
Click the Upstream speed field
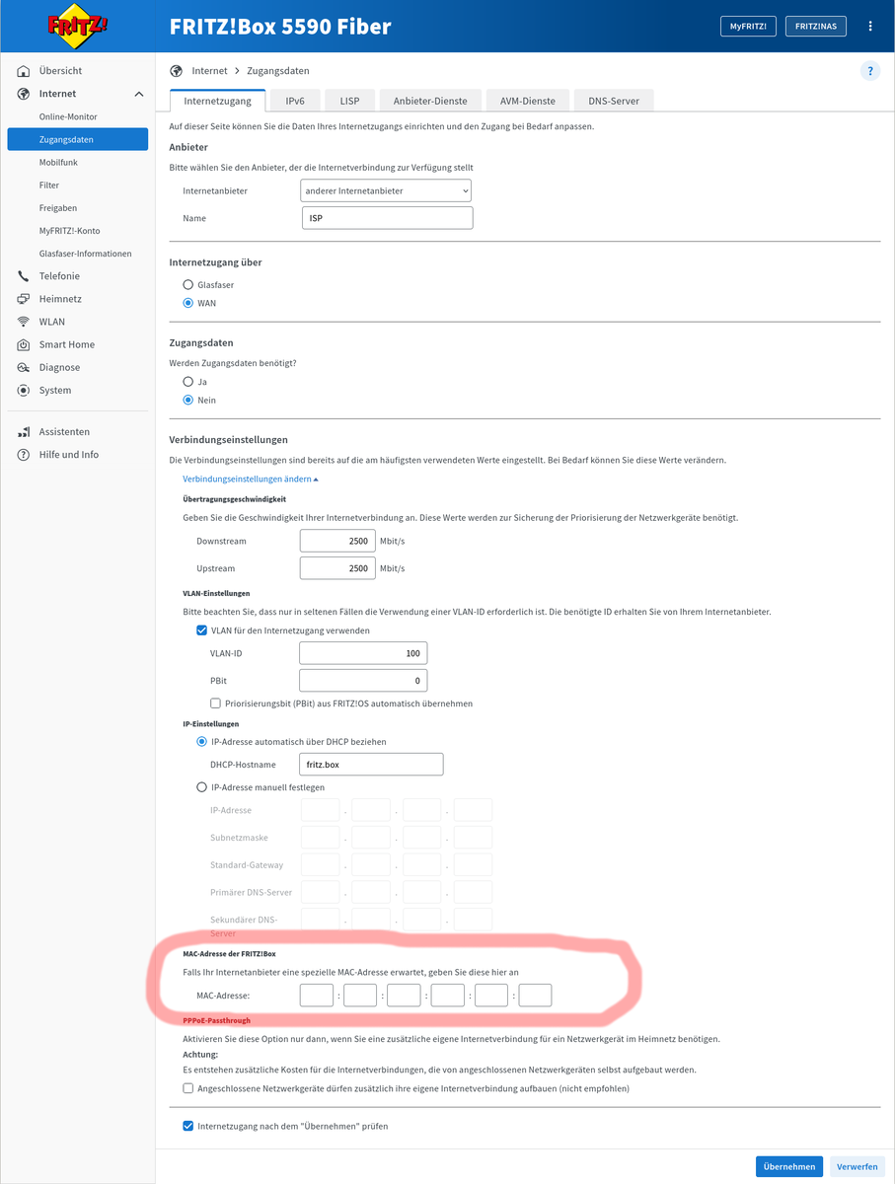(x=337, y=568)
